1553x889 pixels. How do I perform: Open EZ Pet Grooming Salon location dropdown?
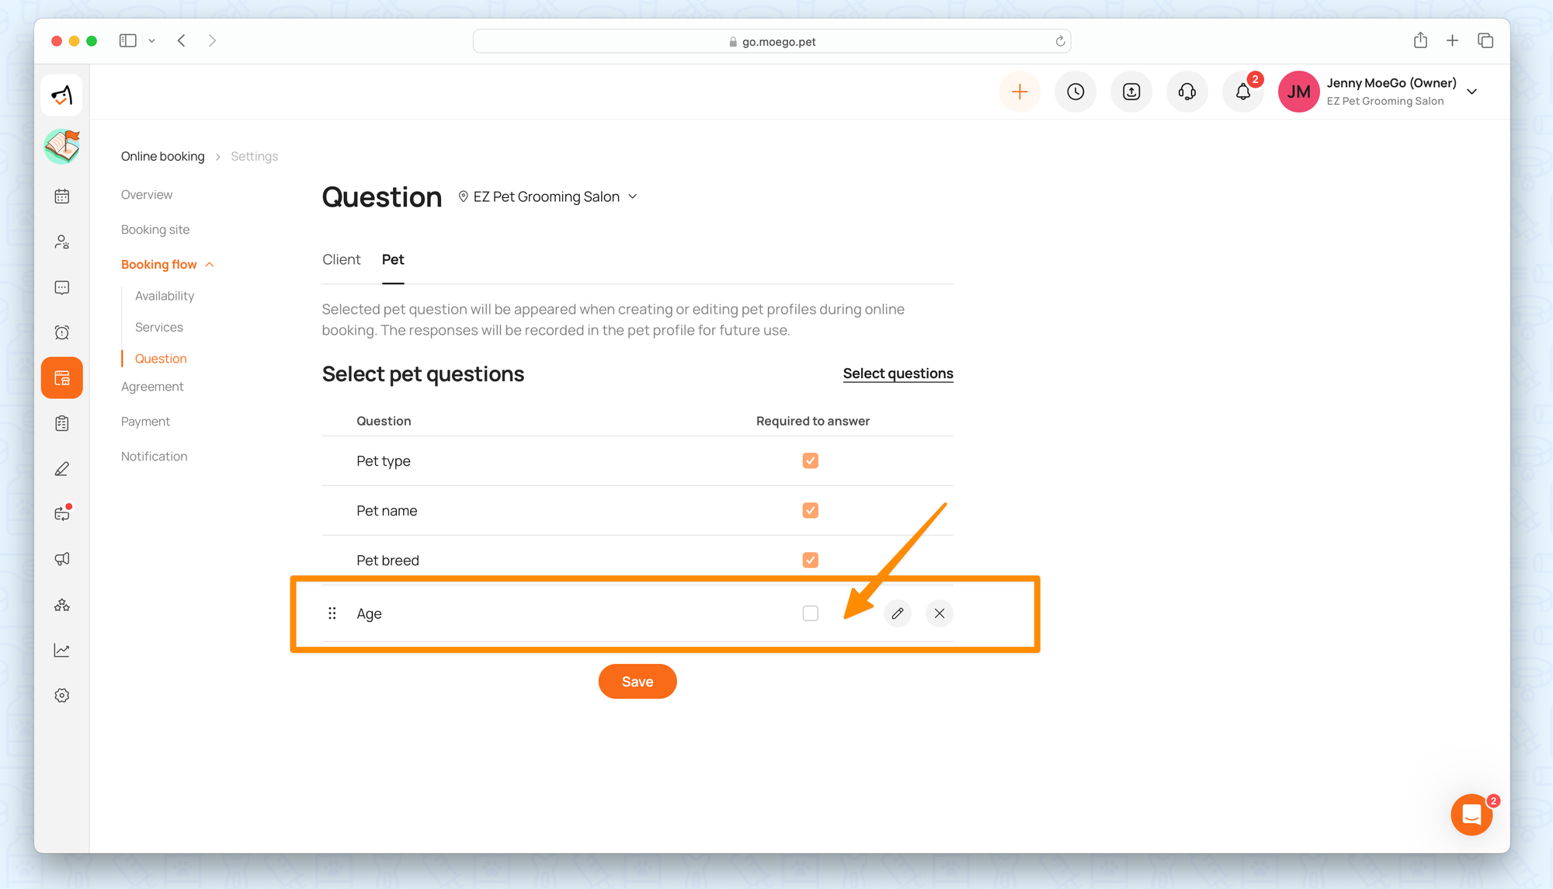click(x=548, y=197)
